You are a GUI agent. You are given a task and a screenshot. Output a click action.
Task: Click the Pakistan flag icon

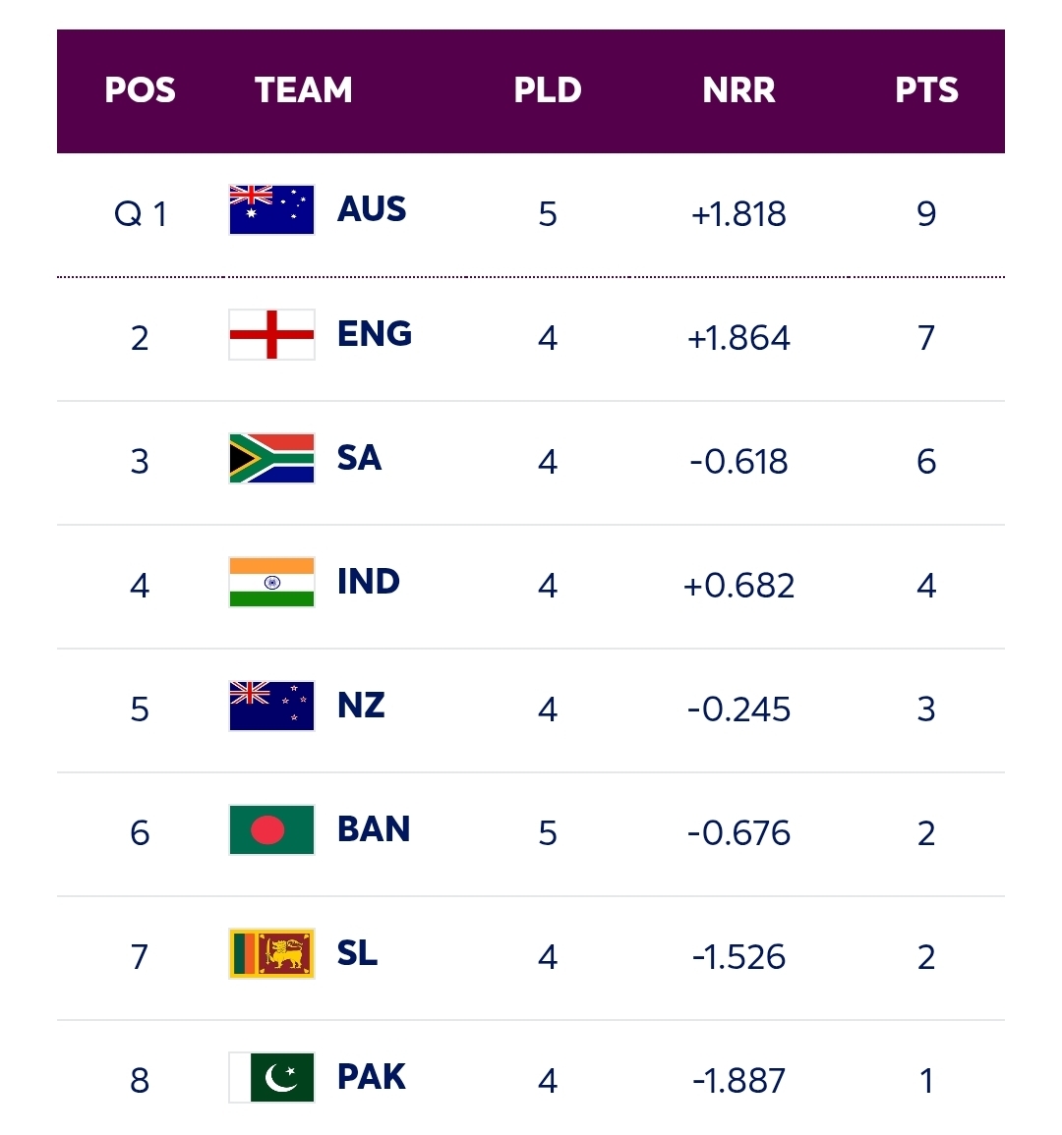point(271,1078)
